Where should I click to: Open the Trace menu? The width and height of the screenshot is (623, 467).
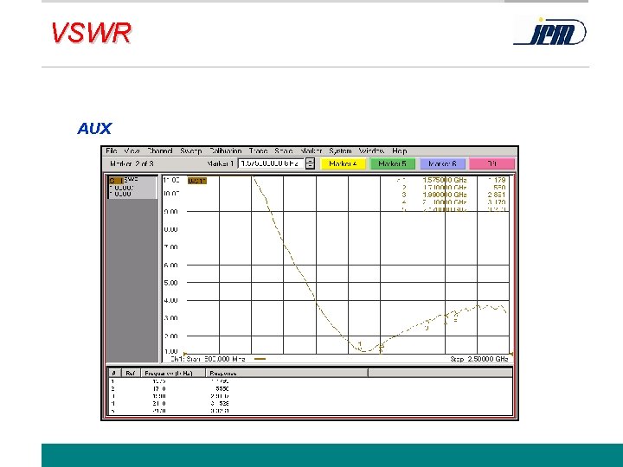[258, 150]
